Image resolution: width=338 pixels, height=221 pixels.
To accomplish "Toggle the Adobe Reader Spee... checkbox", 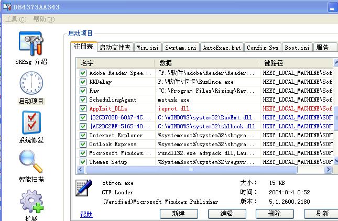I will pyautogui.click(x=83, y=73).
